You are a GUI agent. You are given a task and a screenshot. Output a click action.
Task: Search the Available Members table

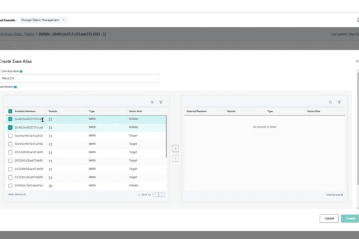point(152,102)
